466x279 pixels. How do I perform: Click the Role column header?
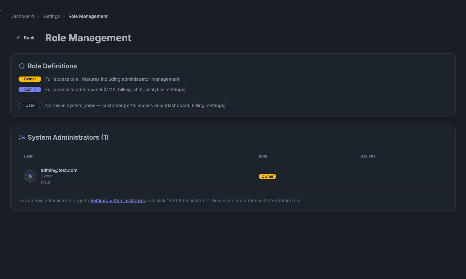[x=263, y=156]
